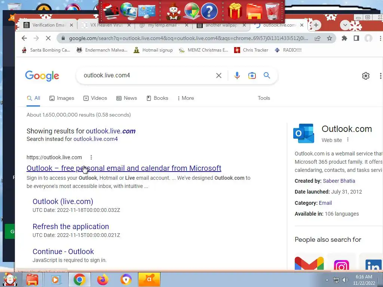Screen dimensions: 383x287
Task: Toggle the Chrome side panel icon
Action: (x=356, y=38)
